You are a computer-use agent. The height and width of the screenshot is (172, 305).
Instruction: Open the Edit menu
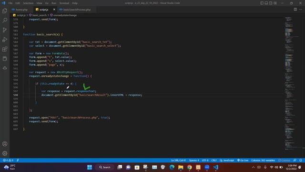pos(18,3)
